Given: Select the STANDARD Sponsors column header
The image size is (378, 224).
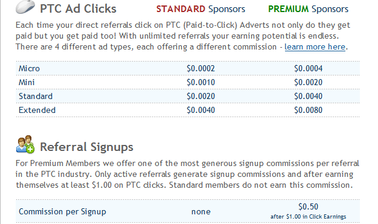Looking at the screenshot, I should 200,9.
